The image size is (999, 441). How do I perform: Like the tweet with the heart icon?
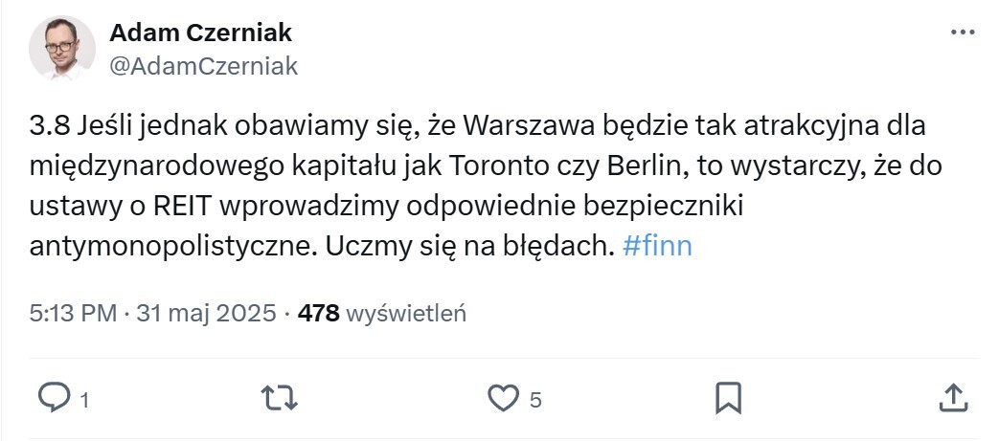pyautogui.click(x=503, y=397)
